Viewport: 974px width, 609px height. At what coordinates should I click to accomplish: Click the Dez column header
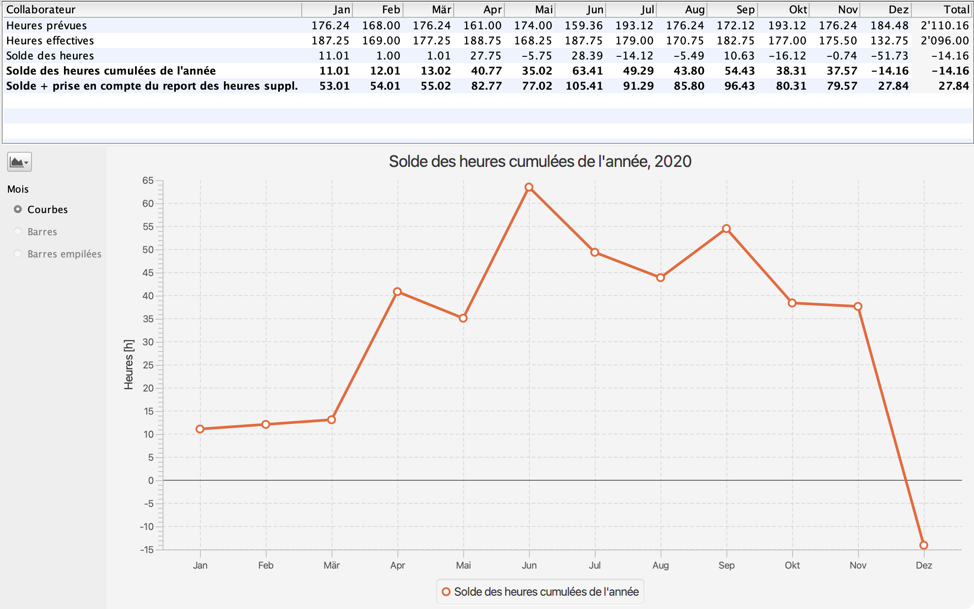(885, 10)
